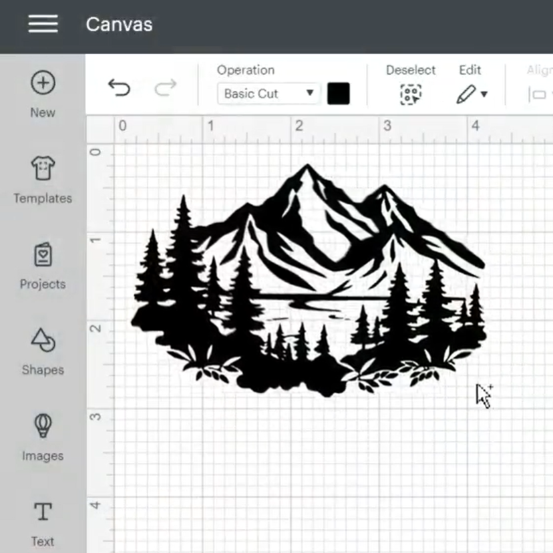
Task: Undo the last action
Action: (x=119, y=87)
